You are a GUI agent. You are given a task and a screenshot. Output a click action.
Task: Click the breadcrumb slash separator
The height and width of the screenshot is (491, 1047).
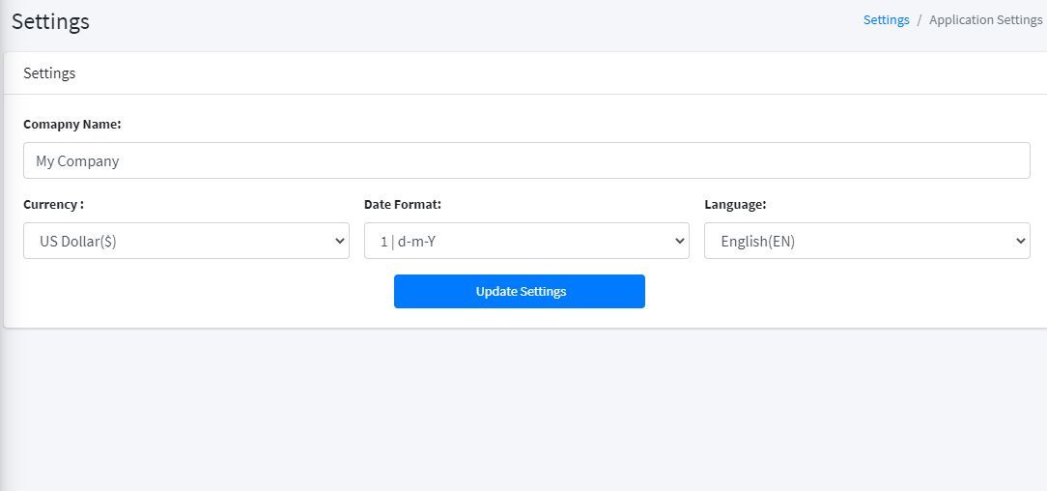coord(920,20)
